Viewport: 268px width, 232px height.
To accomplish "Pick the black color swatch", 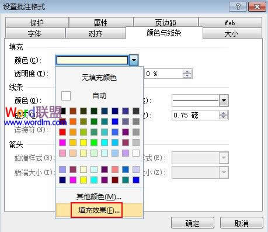I will (x=63, y=111).
